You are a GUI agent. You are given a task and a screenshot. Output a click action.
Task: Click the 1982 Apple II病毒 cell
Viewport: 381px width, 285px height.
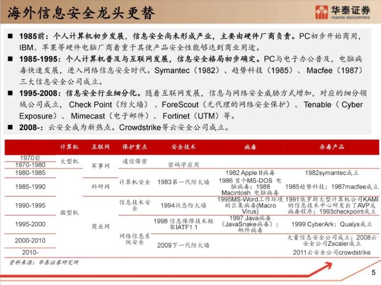click(250, 173)
